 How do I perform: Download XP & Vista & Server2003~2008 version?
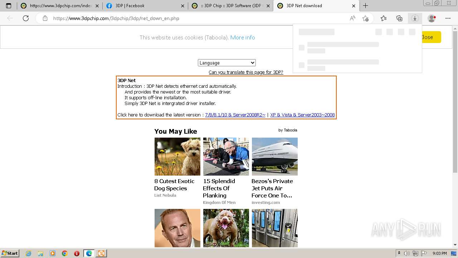click(x=302, y=115)
